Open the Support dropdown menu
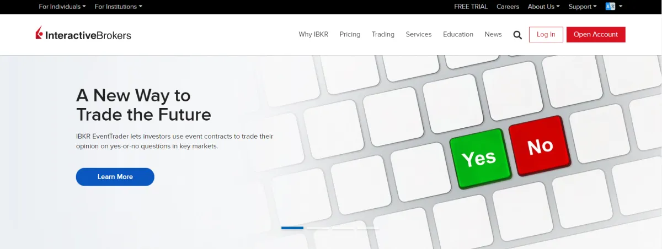662x249 pixels. 583,7
